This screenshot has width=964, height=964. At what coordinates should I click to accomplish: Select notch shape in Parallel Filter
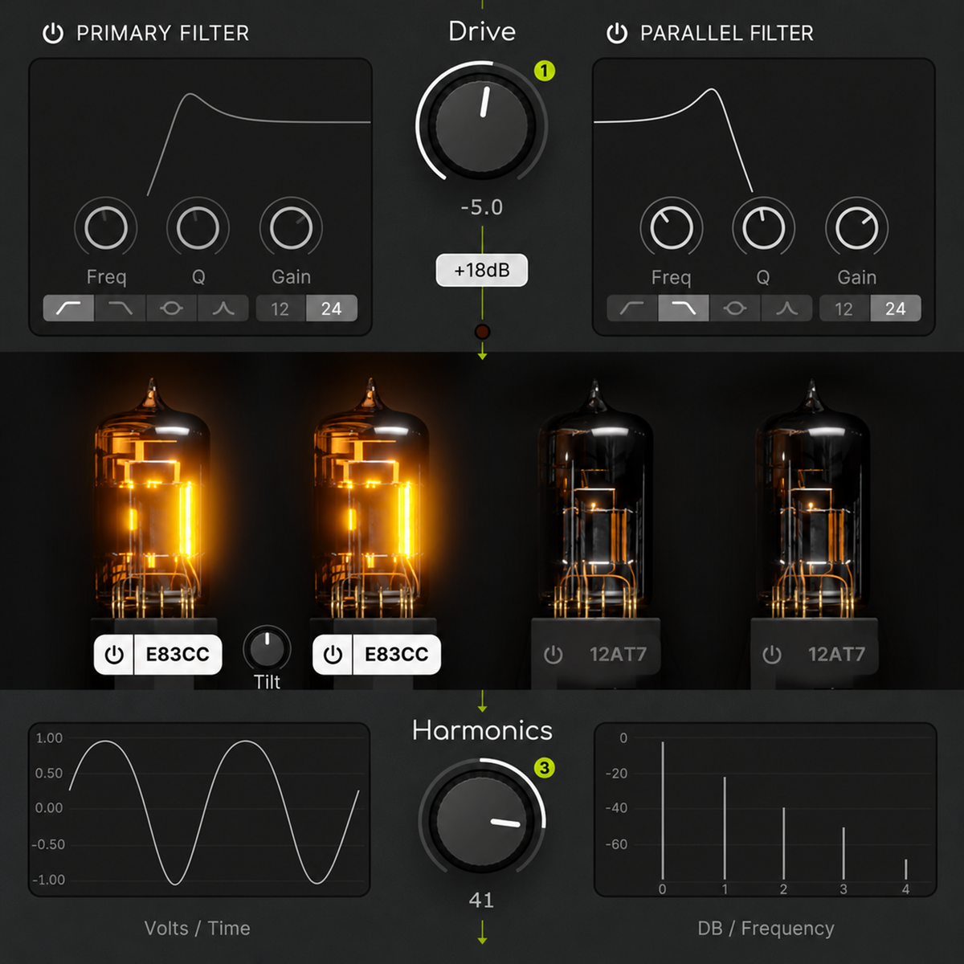pyautogui.click(x=735, y=308)
